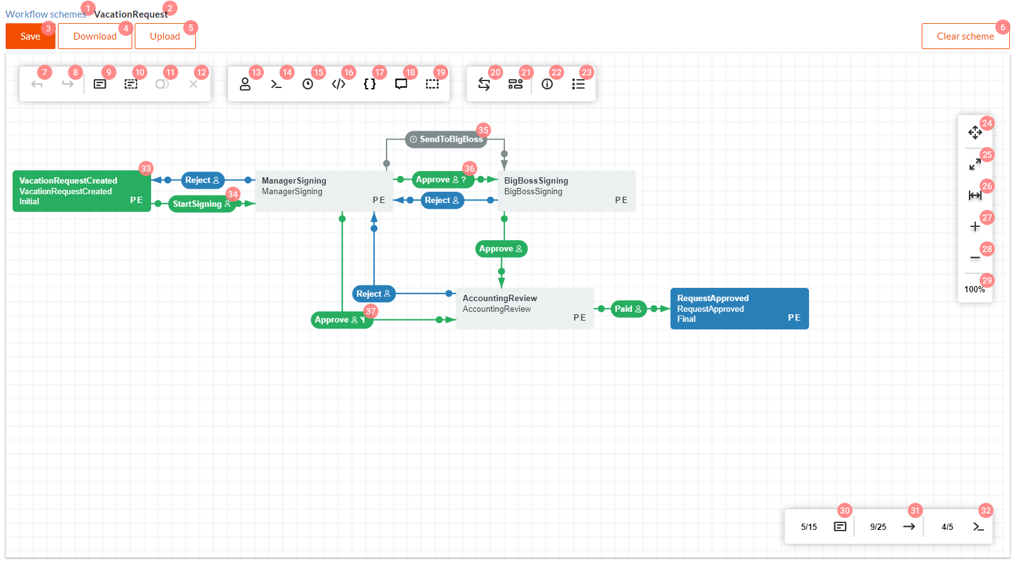Open Localization with the speech bubble icon

click(x=401, y=84)
